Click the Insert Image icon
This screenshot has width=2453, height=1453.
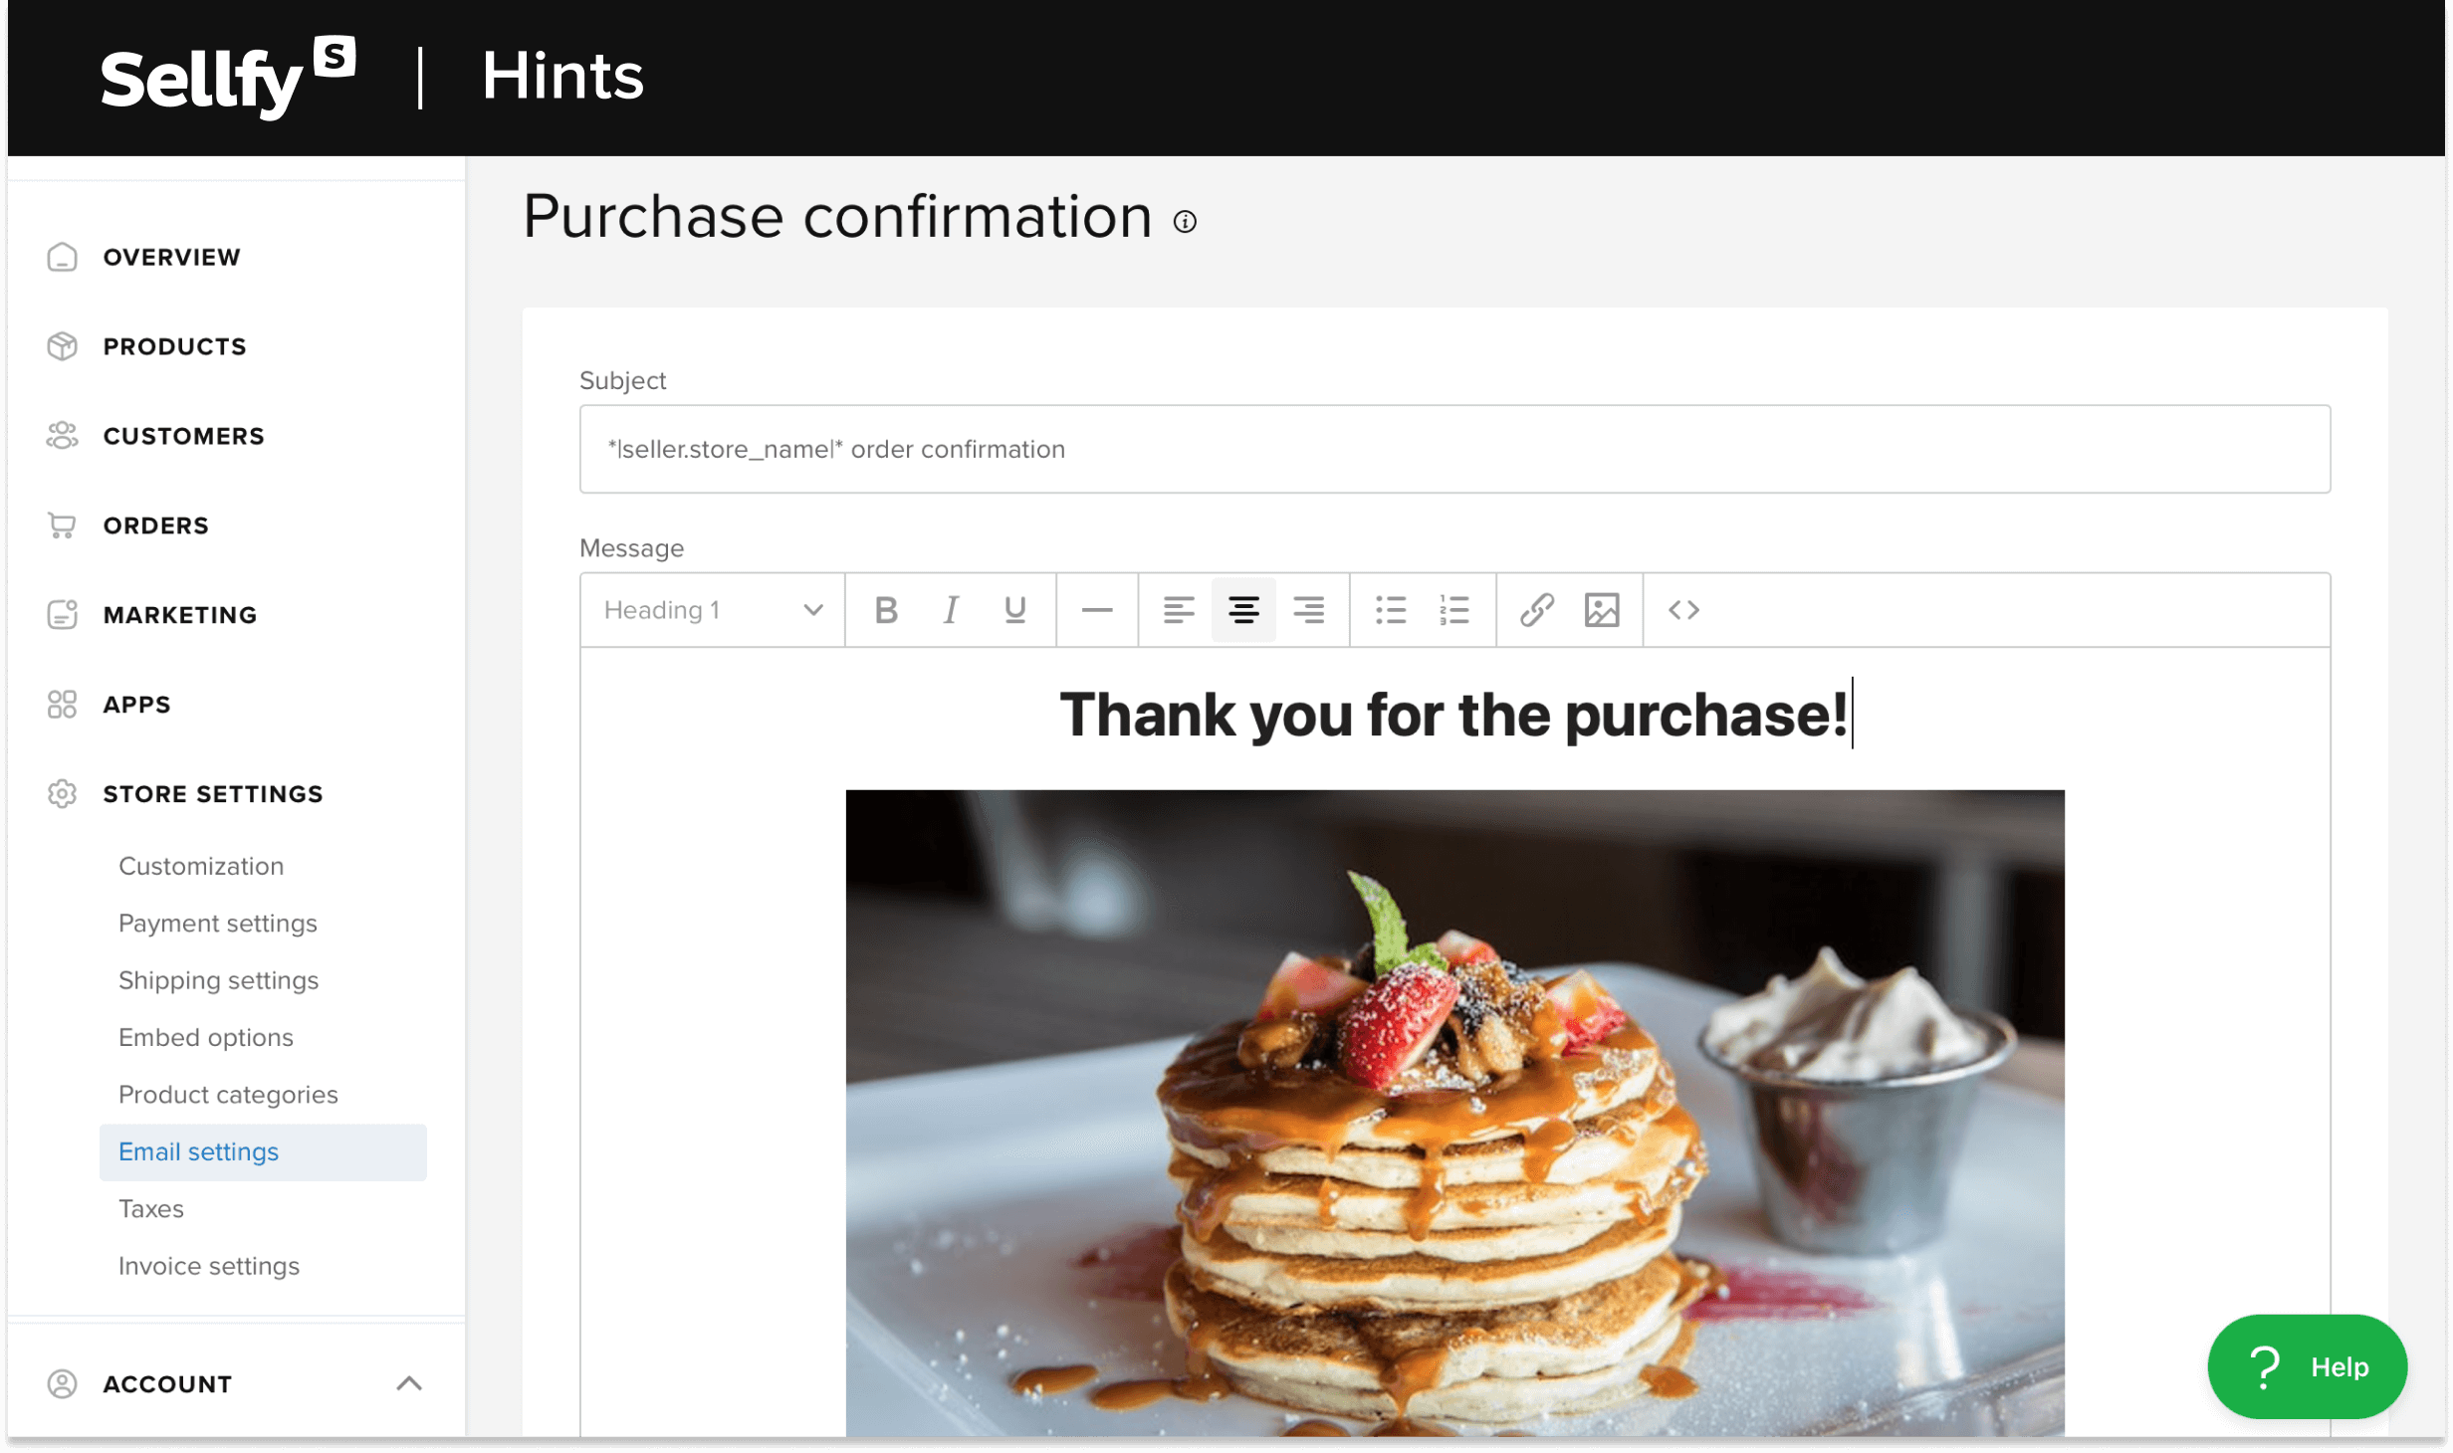pyautogui.click(x=1600, y=609)
